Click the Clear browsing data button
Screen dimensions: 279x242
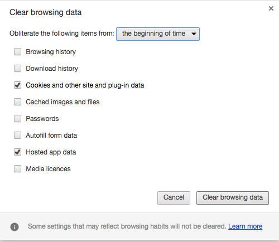tap(233, 198)
